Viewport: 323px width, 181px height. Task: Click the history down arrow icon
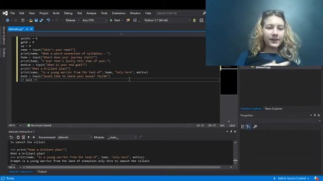pyautogui.click(x=34, y=137)
